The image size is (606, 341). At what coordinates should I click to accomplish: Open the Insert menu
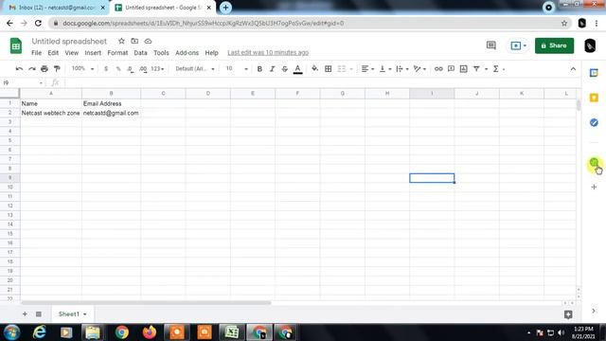pyautogui.click(x=93, y=53)
